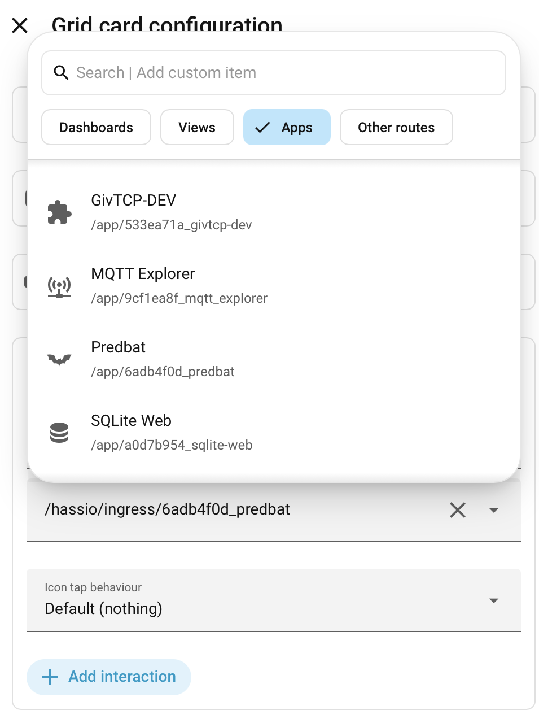Expand the navigation path dropdown arrow
Image resolution: width=539 pixels, height=723 pixels.
tap(494, 510)
